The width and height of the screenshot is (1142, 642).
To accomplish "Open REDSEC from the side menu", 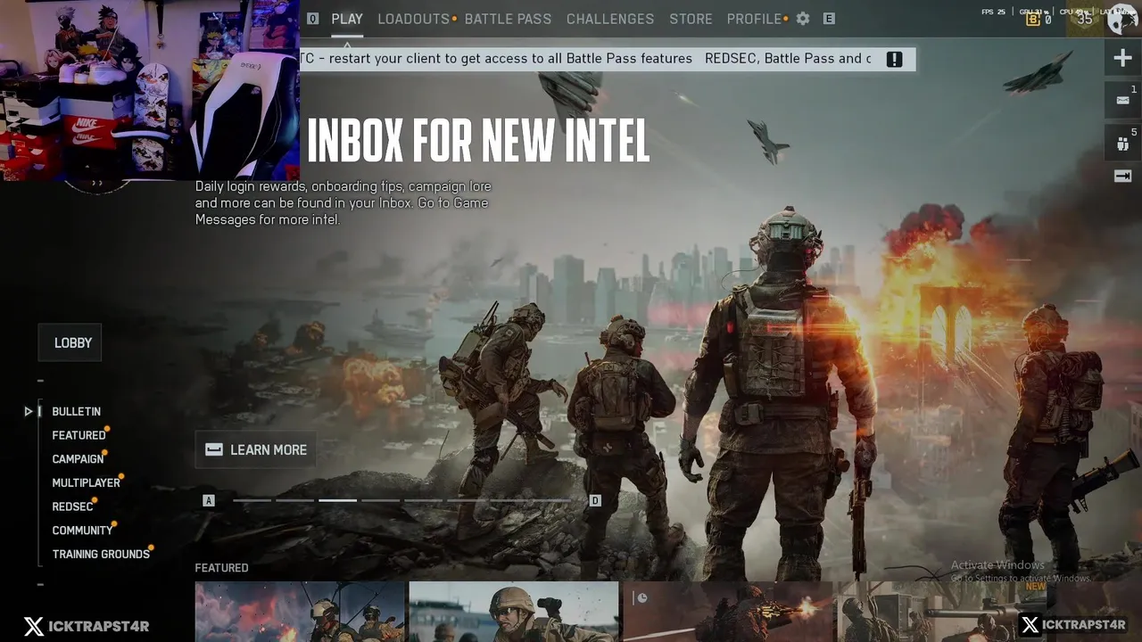I will point(72,506).
